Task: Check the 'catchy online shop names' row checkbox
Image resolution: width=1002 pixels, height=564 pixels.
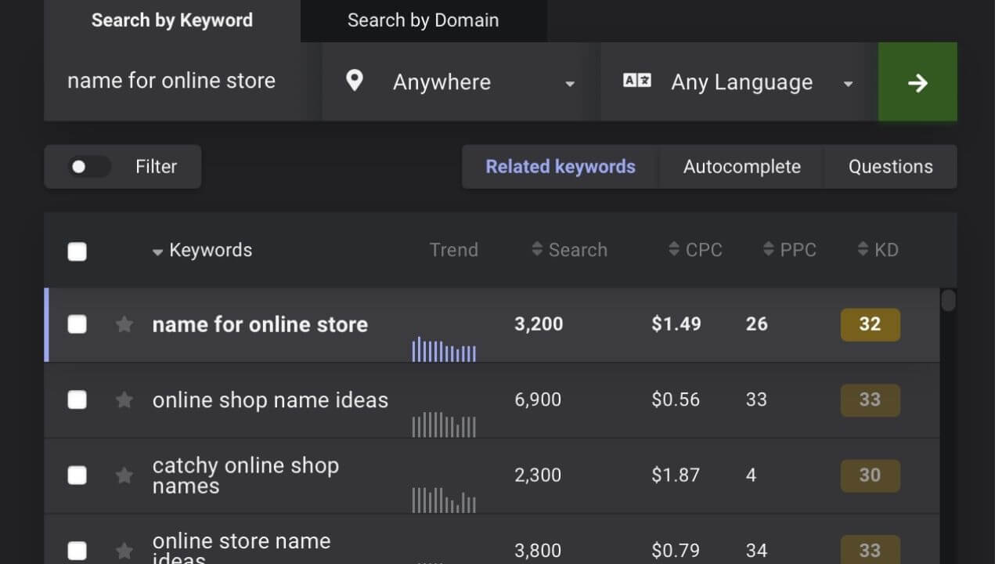Action: point(77,475)
